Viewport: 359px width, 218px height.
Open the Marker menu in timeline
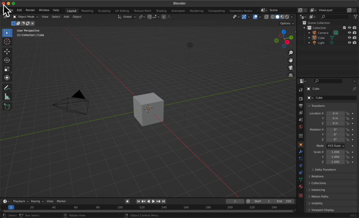click(61, 201)
